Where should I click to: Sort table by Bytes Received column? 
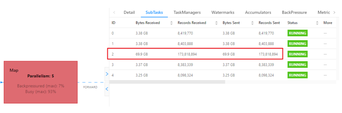pyautogui.click(x=171, y=23)
